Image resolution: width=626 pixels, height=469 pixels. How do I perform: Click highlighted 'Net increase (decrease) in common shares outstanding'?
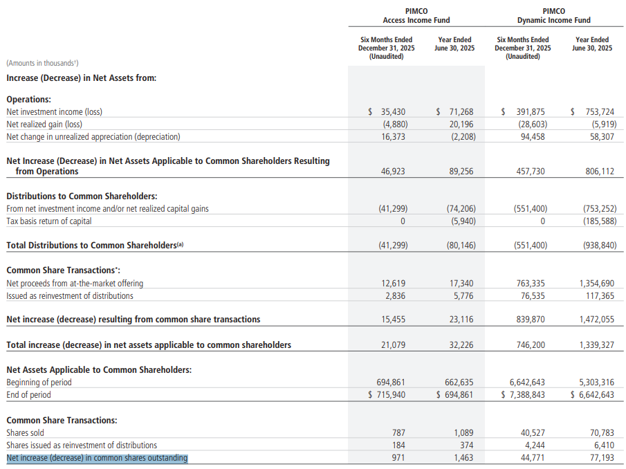[97, 458]
